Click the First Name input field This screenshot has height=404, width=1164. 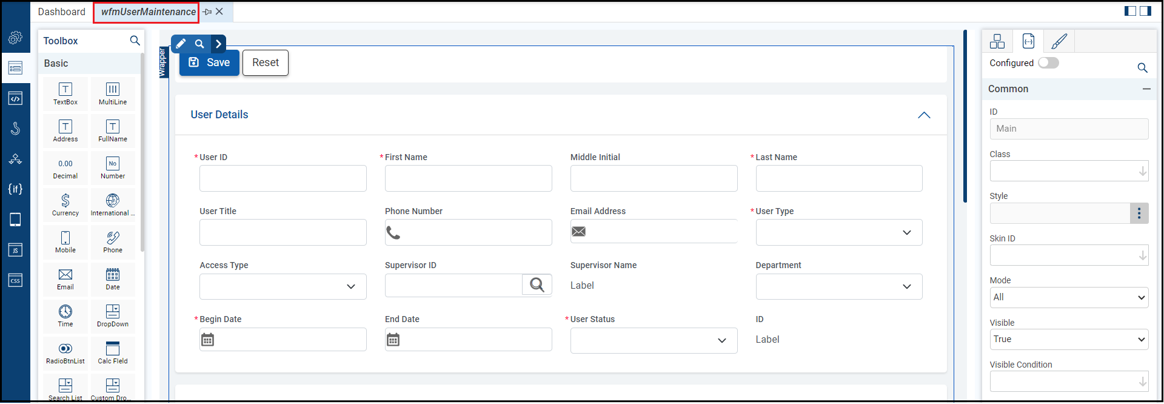click(468, 178)
